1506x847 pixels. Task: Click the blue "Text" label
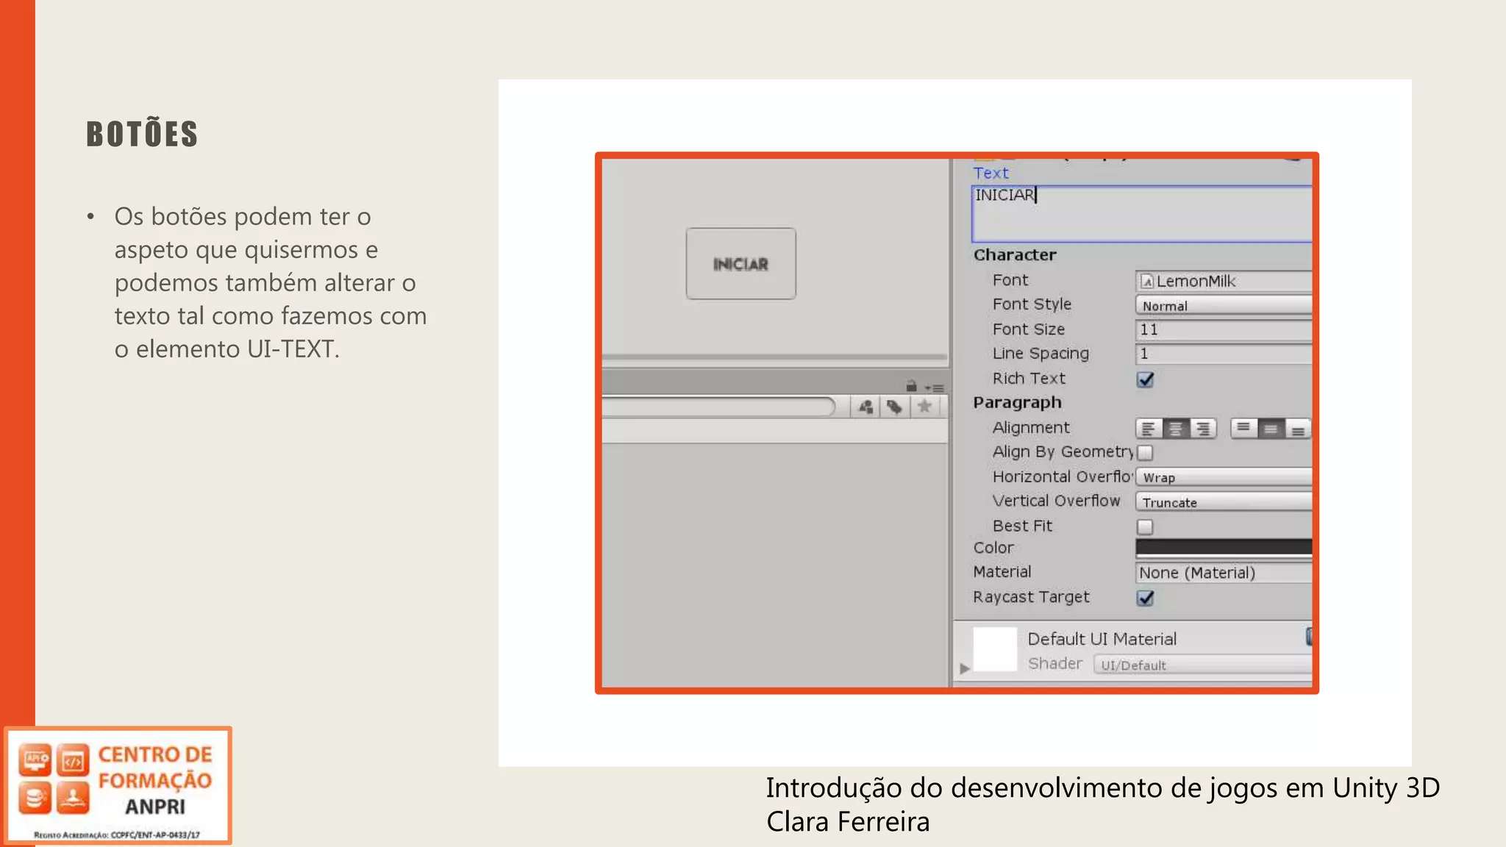991,174
